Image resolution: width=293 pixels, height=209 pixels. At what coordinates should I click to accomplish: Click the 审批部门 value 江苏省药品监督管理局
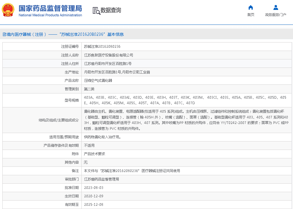[x=101, y=179]
